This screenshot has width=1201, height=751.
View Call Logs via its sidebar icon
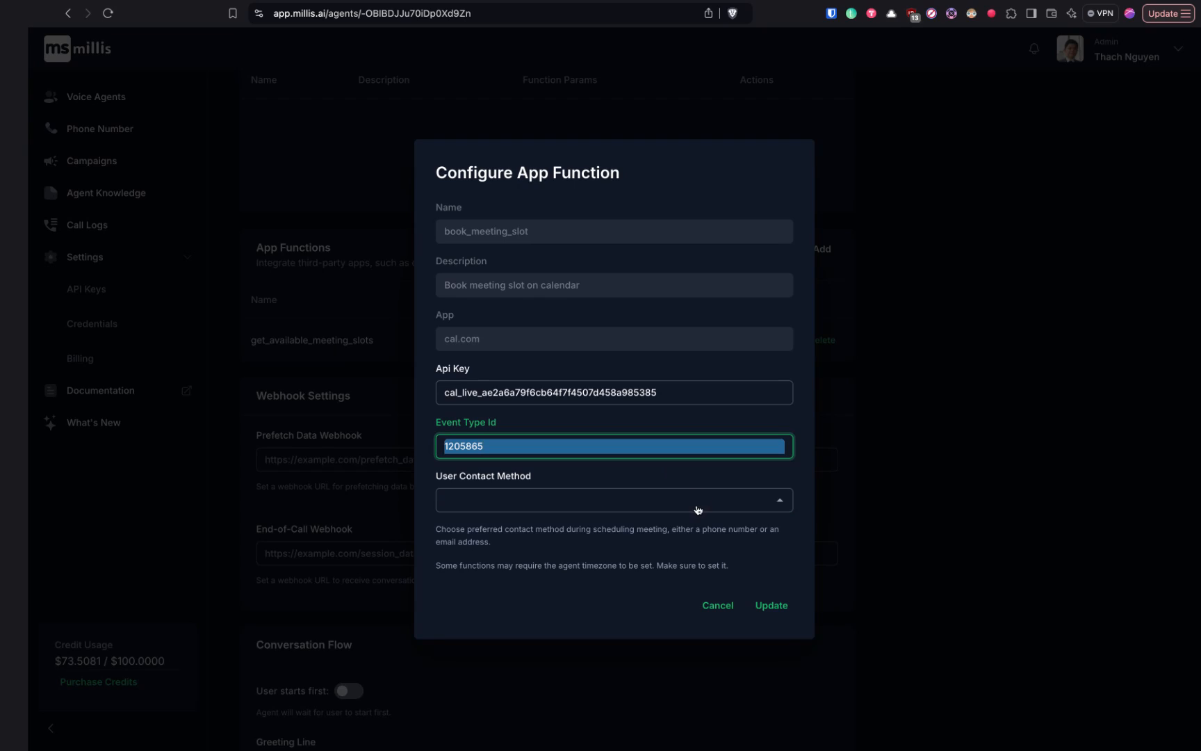tap(50, 225)
